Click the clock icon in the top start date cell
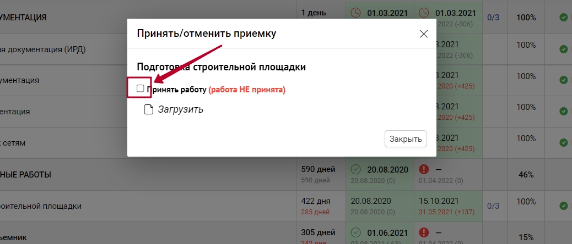 click(x=356, y=12)
